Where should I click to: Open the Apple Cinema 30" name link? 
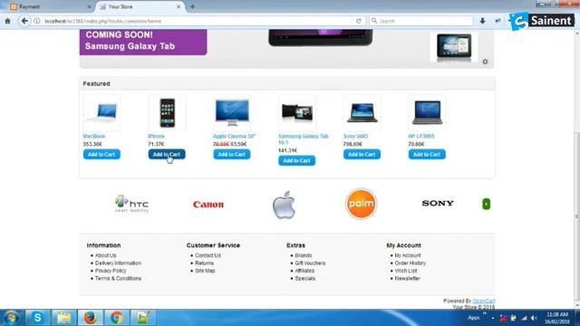pos(235,136)
